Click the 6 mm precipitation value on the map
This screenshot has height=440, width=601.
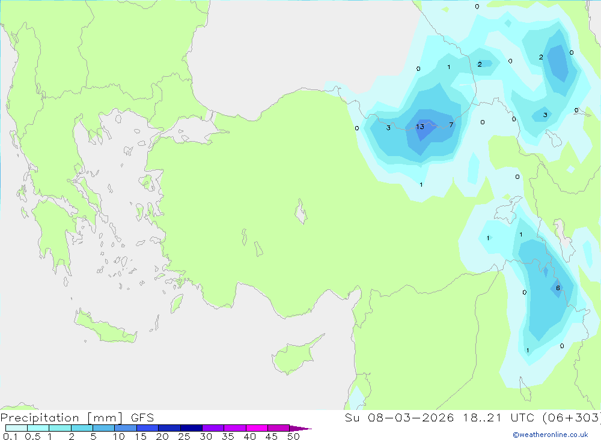558,288
